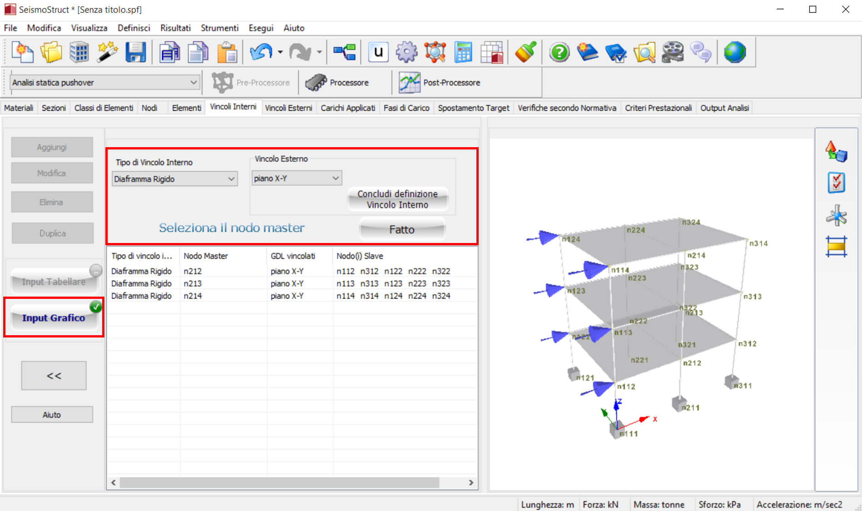This screenshot has height=511, width=862.
Task: Toggle the units 'u' toolbar button
Action: 378,52
